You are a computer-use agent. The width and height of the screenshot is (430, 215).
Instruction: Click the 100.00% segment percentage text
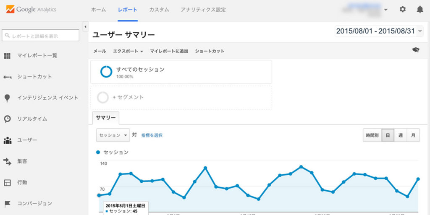tap(125, 77)
